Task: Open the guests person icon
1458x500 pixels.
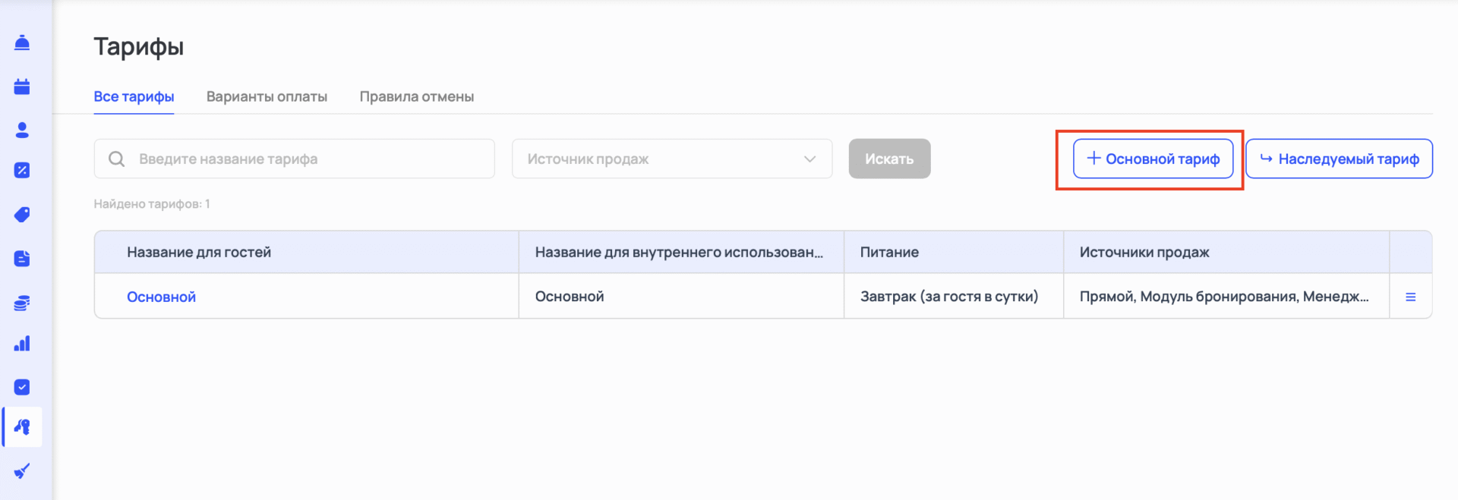Action: tap(22, 130)
